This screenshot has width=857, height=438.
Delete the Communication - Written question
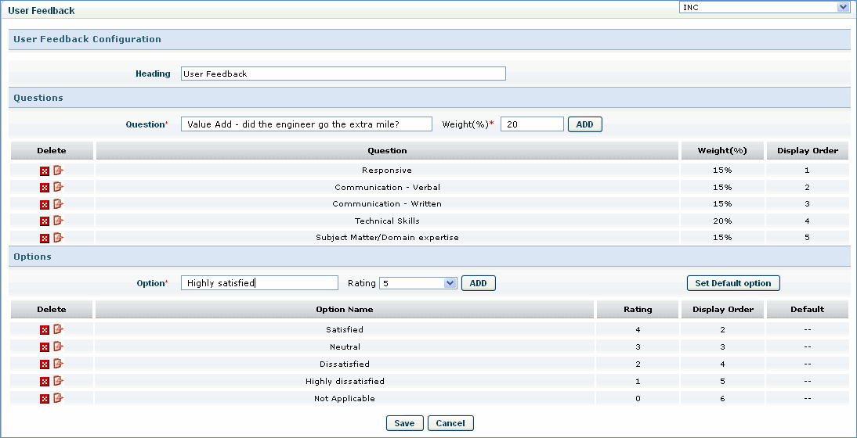[x=45, y=205]
